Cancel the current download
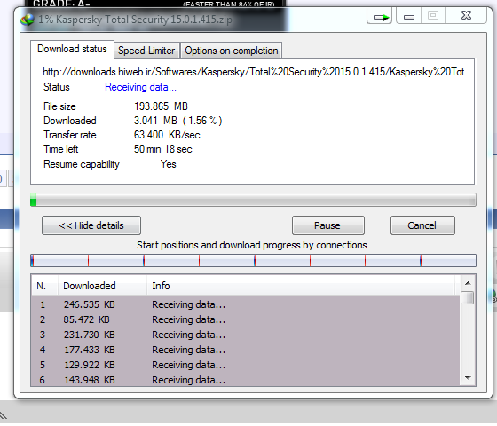This screenshot has height=426, width=497. coord(422,225)
